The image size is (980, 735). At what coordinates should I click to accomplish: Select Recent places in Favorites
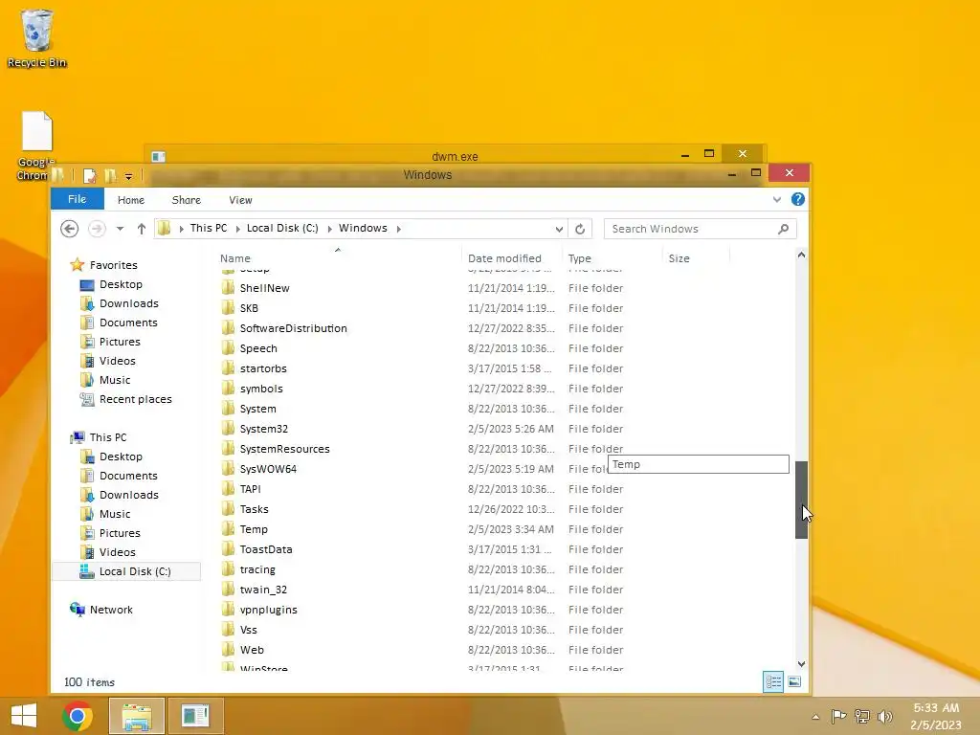coord(136,399)
